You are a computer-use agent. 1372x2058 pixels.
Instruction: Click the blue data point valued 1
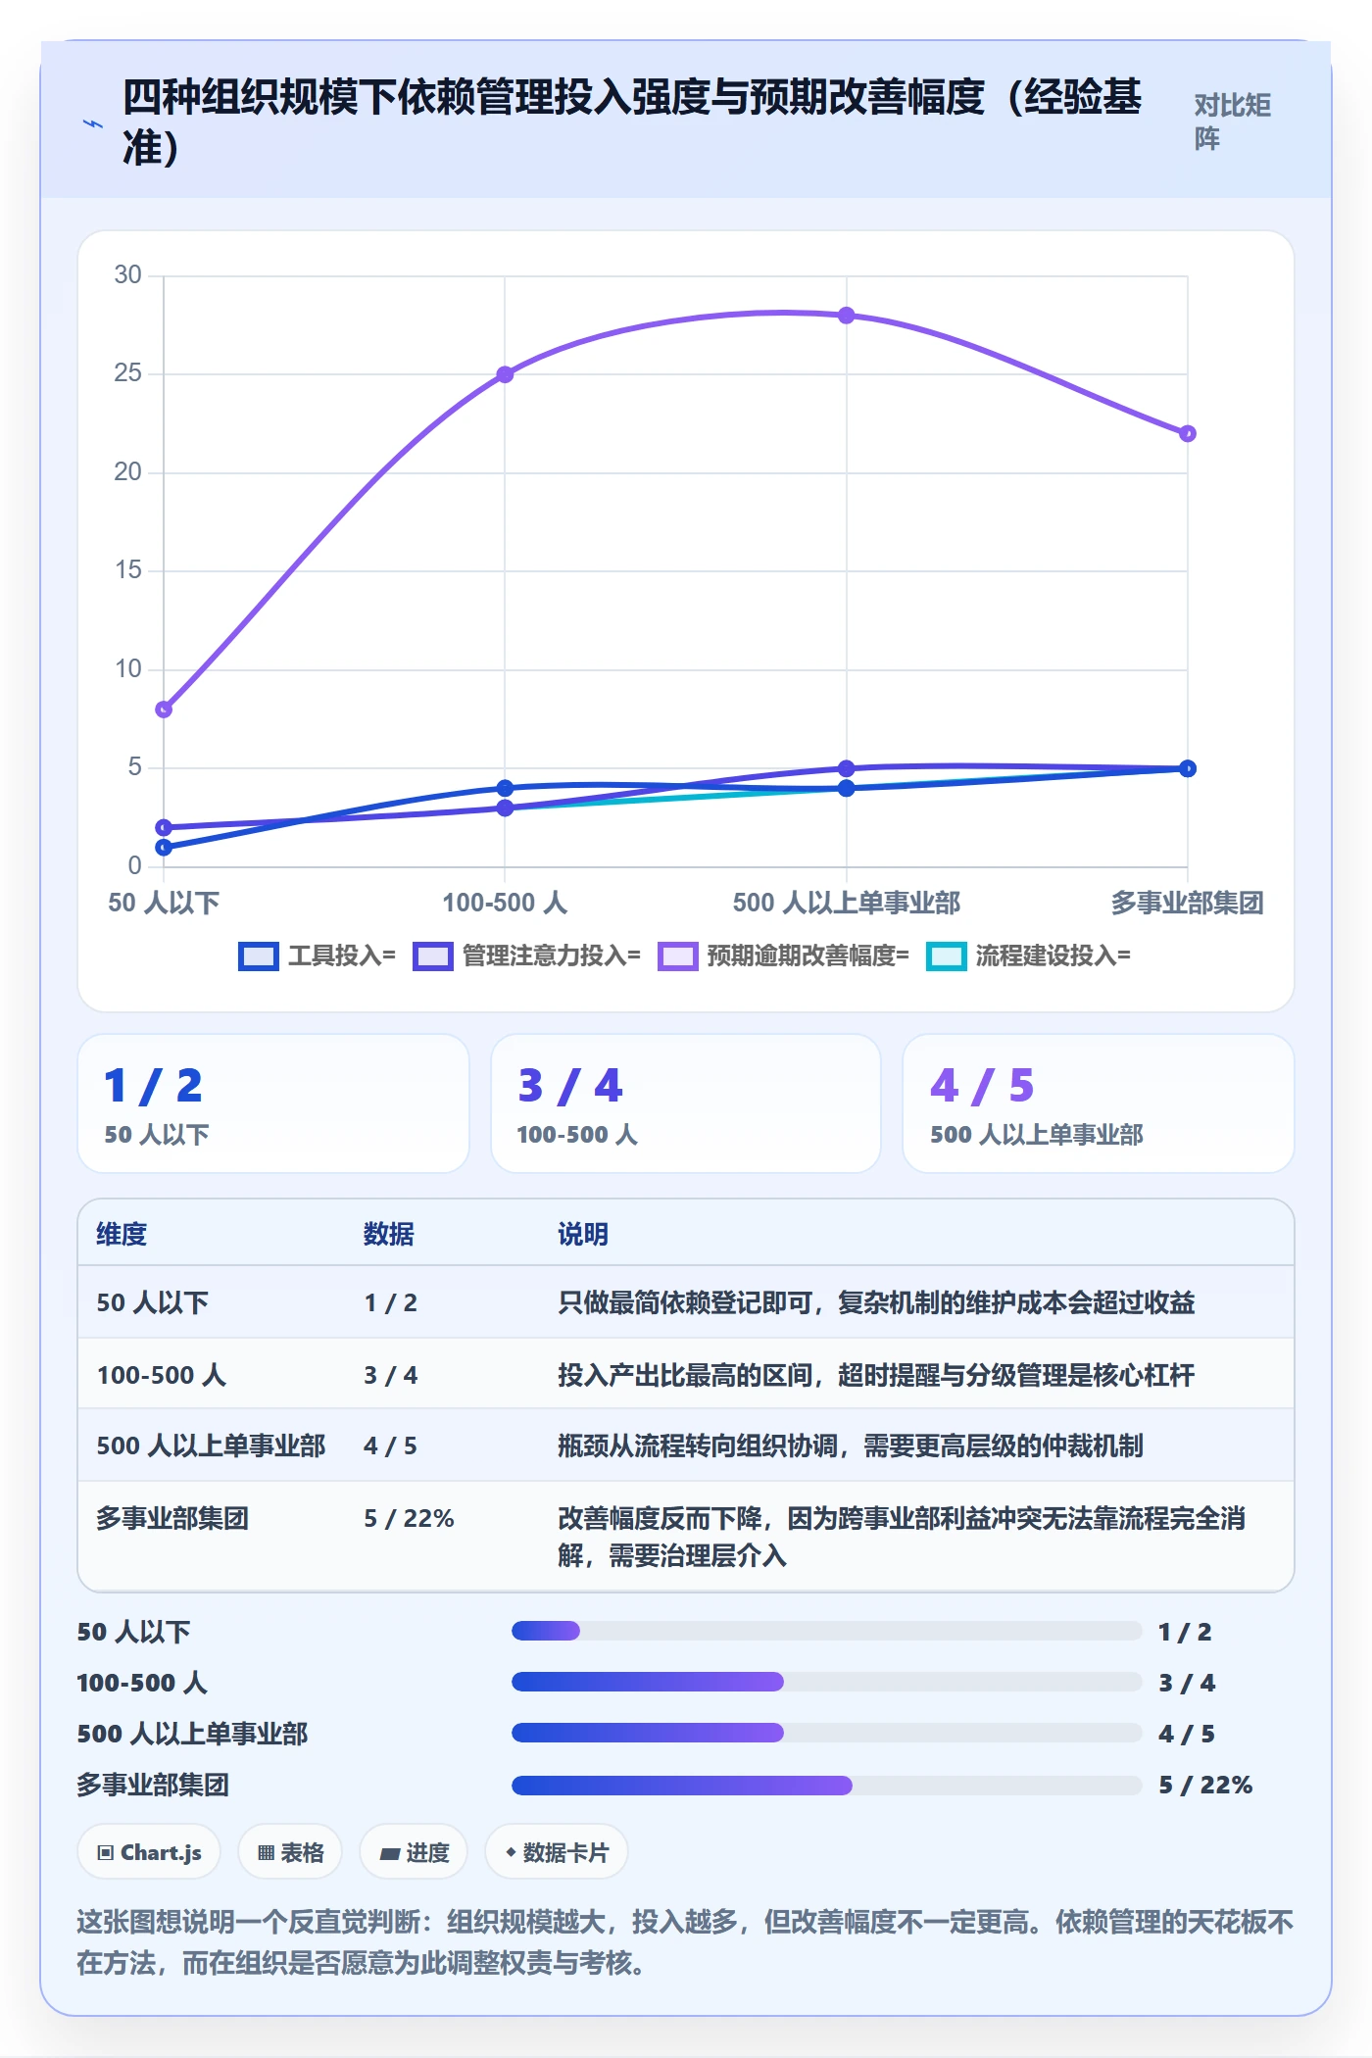tap(164, 847)
